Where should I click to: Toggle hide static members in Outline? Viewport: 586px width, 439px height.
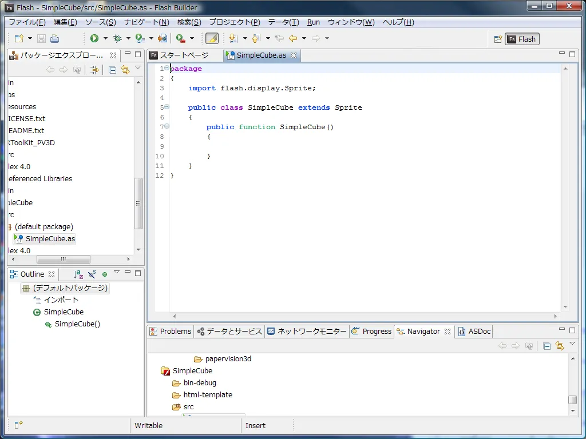tap(92, 274)
